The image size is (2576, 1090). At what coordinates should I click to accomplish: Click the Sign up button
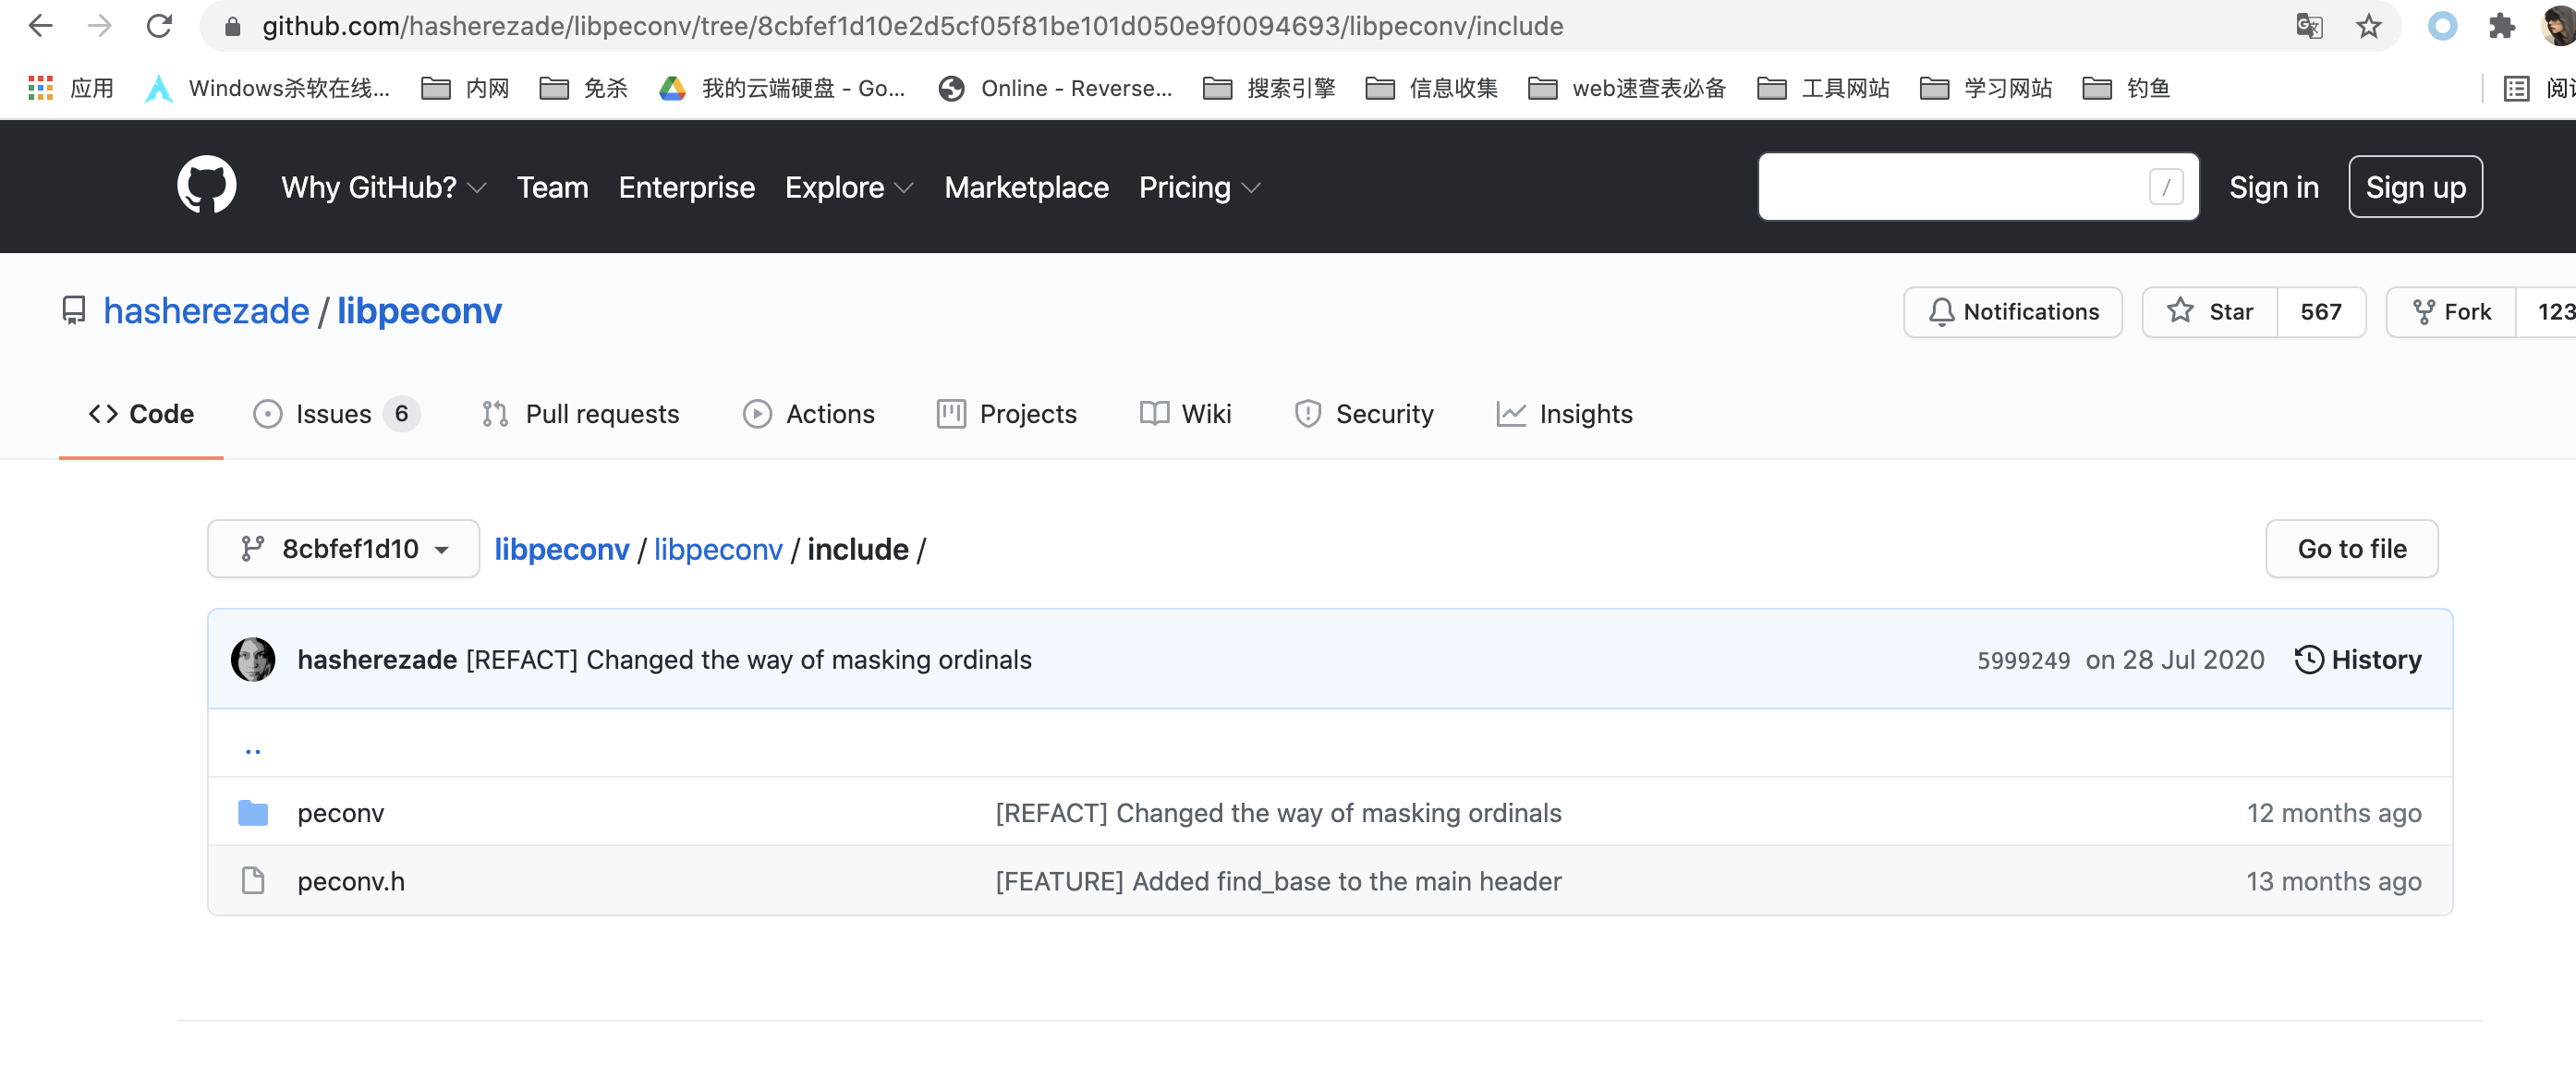(2415, 187)
